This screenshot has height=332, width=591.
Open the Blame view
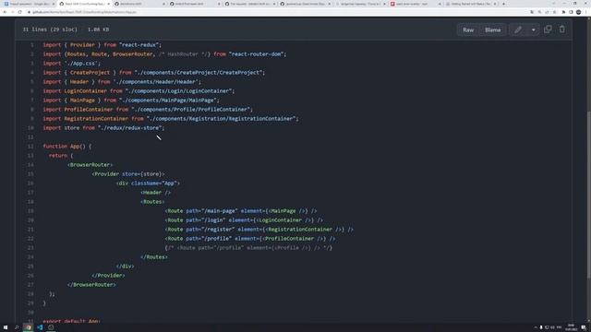pos(492,30)
